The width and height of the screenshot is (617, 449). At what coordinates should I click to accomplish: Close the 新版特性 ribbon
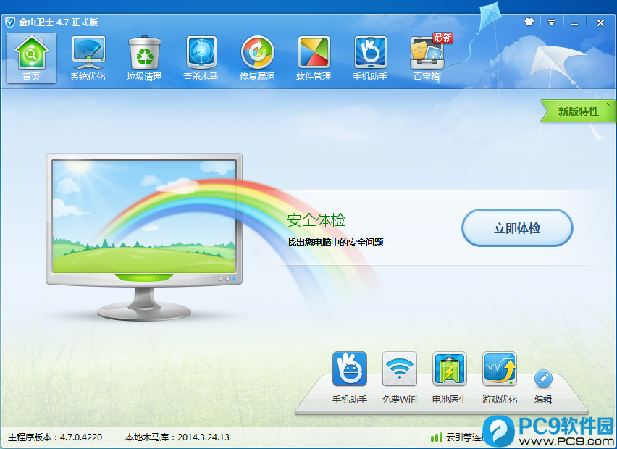[x=608, y=105]
